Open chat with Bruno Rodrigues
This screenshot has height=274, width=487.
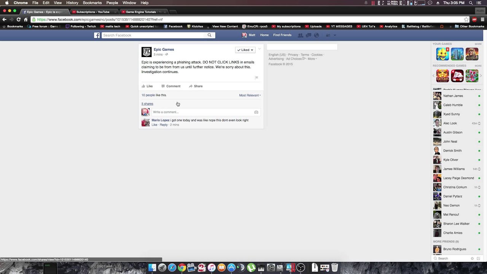point(457,249)
